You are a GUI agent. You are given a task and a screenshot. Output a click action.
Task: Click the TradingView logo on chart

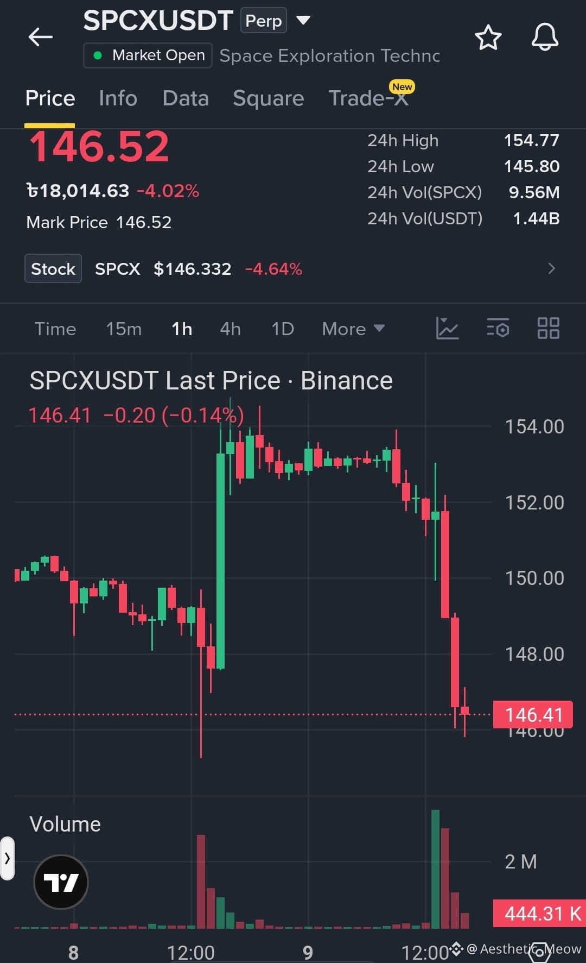tap(61, 882)
